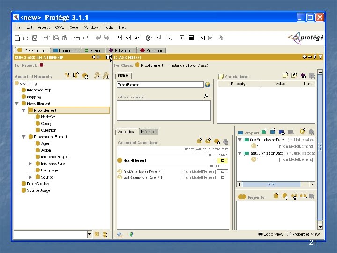Select the Asserted conditions tab
337x253 pixels.
(126, 132)
